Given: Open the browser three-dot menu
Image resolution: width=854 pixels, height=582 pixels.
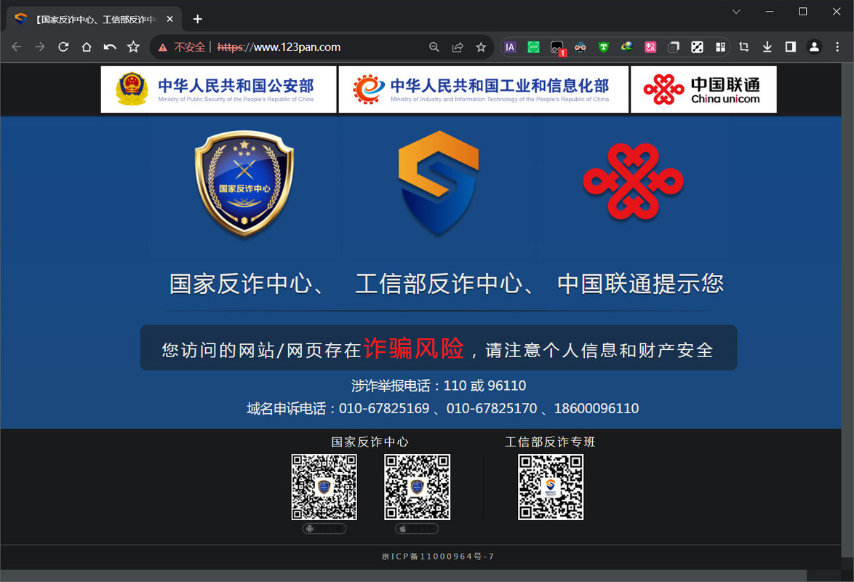Looking at the screenshot, I should (838, 47).
